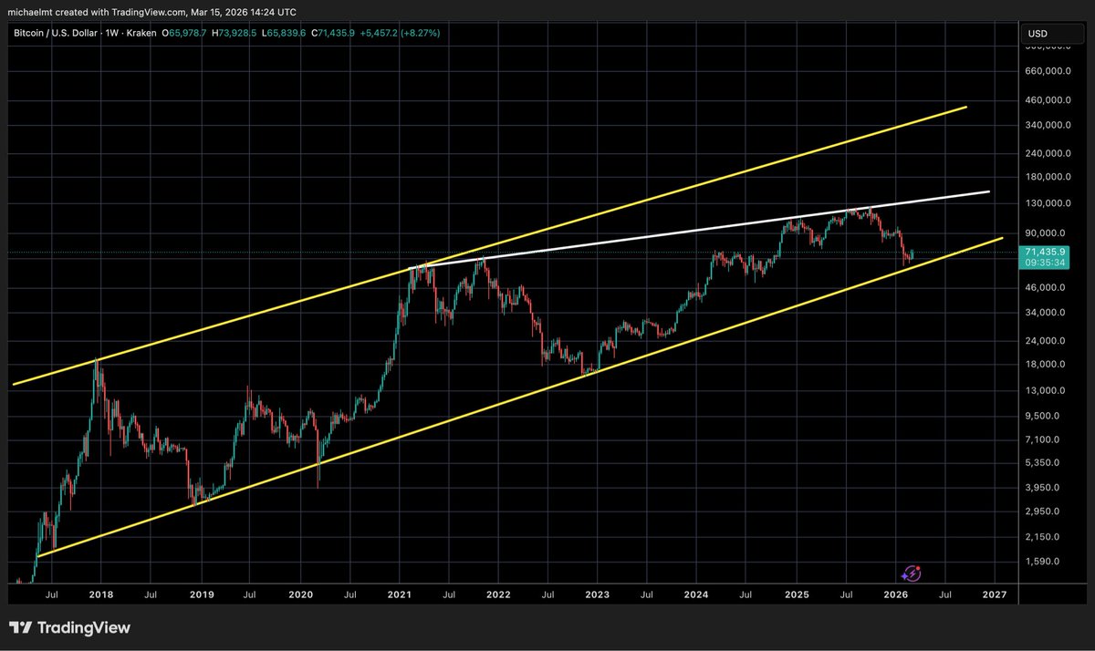
Task: Click the purple lightning events icon
Action: click(911, 573)
